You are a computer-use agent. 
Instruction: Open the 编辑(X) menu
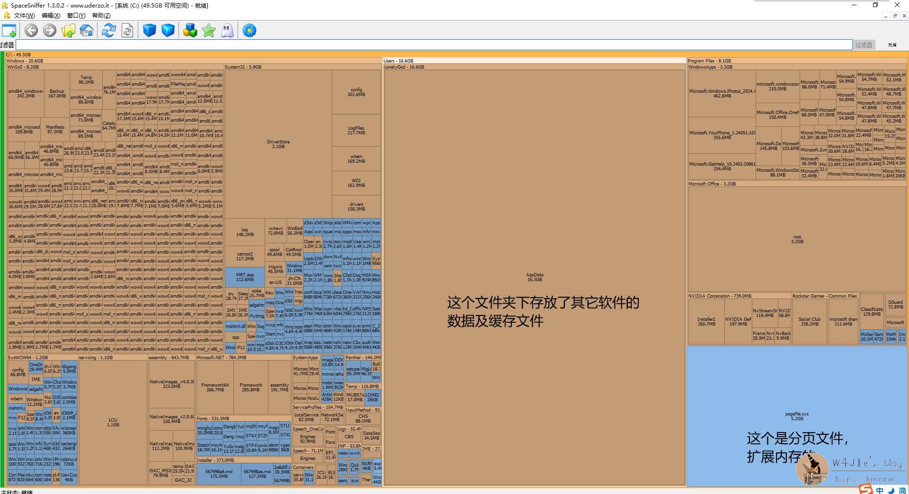tap(51, 16)
